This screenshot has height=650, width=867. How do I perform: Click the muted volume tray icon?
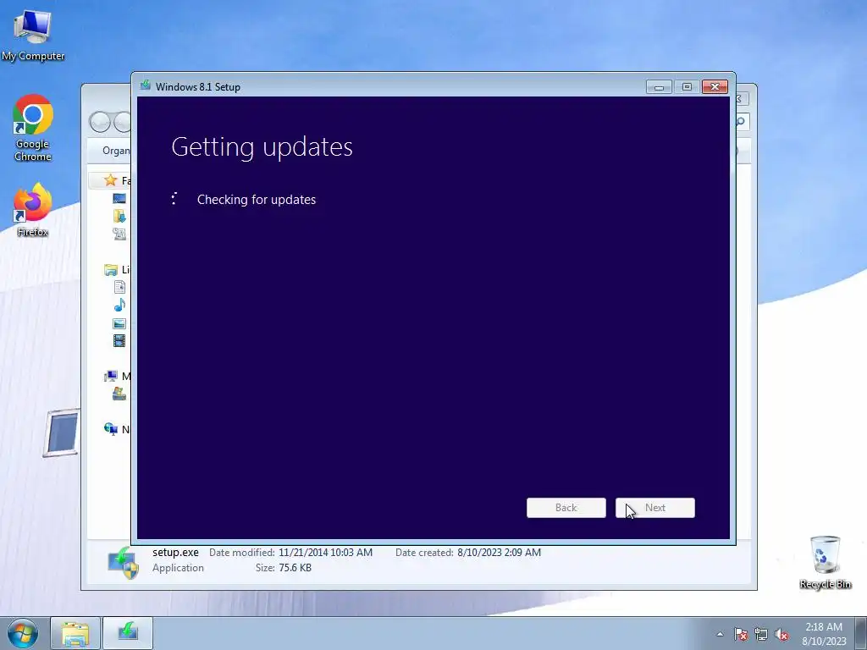point(781,635)
